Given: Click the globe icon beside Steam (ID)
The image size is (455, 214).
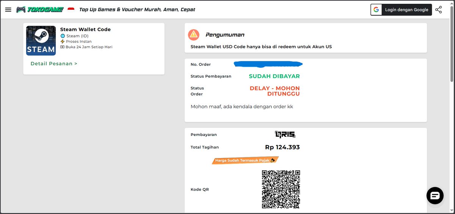Looking at the screenshot, I should click(63, 36).
